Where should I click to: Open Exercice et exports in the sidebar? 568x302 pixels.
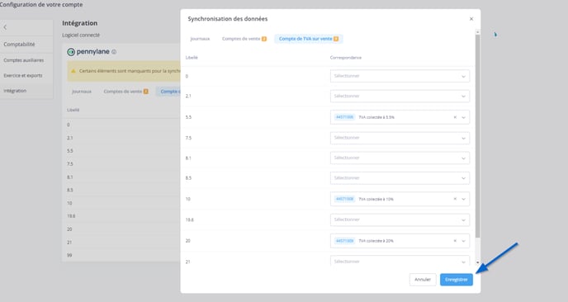point(23,75)
